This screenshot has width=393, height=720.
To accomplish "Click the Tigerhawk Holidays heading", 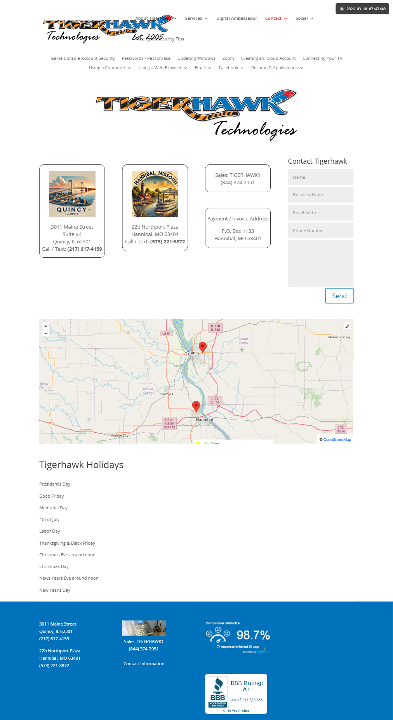I will click(x=81, y=465).
